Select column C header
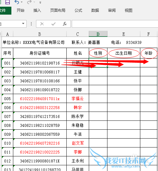This screenshot has width=158, height=171. [77, 34]
